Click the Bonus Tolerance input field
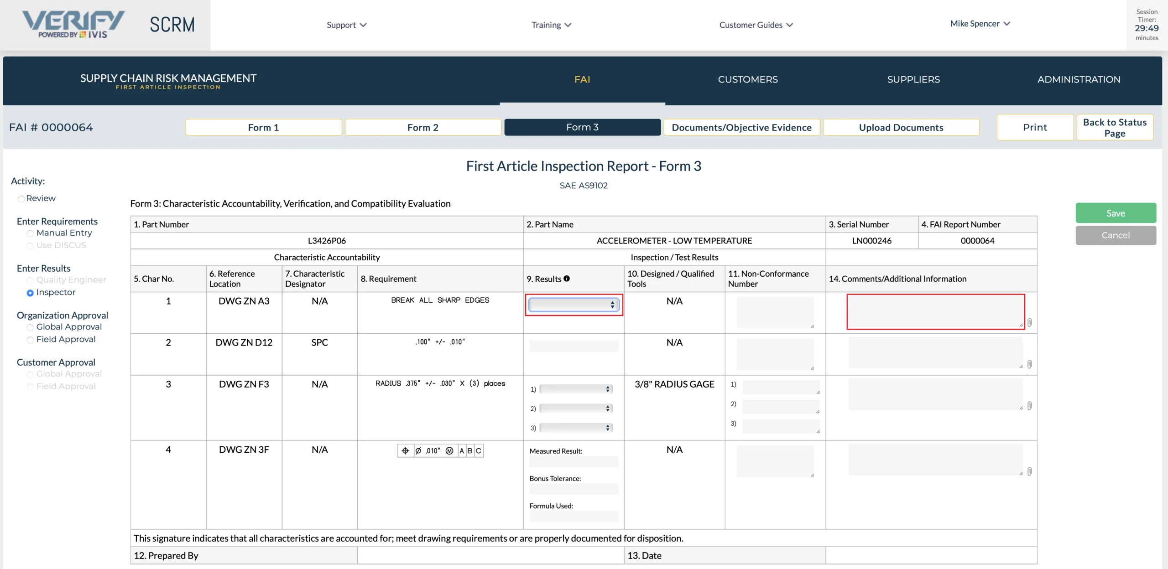 coord(574,489)
